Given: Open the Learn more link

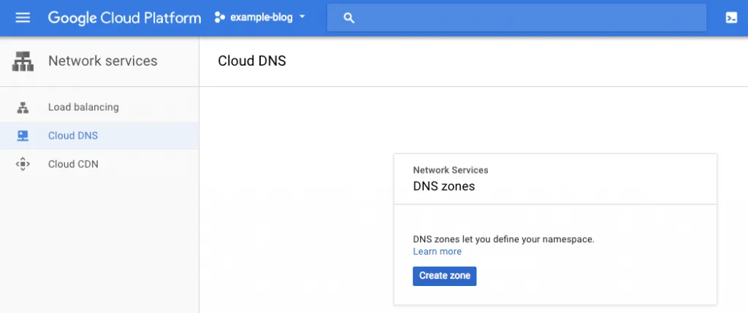Looking at the screenshot, I should (x=437, y=252).
